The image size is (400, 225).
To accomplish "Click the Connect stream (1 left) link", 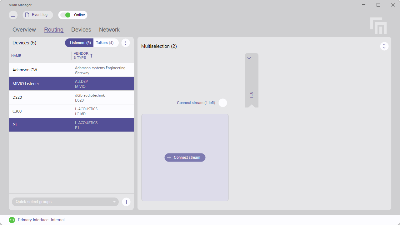I will (x=196, y=102).
